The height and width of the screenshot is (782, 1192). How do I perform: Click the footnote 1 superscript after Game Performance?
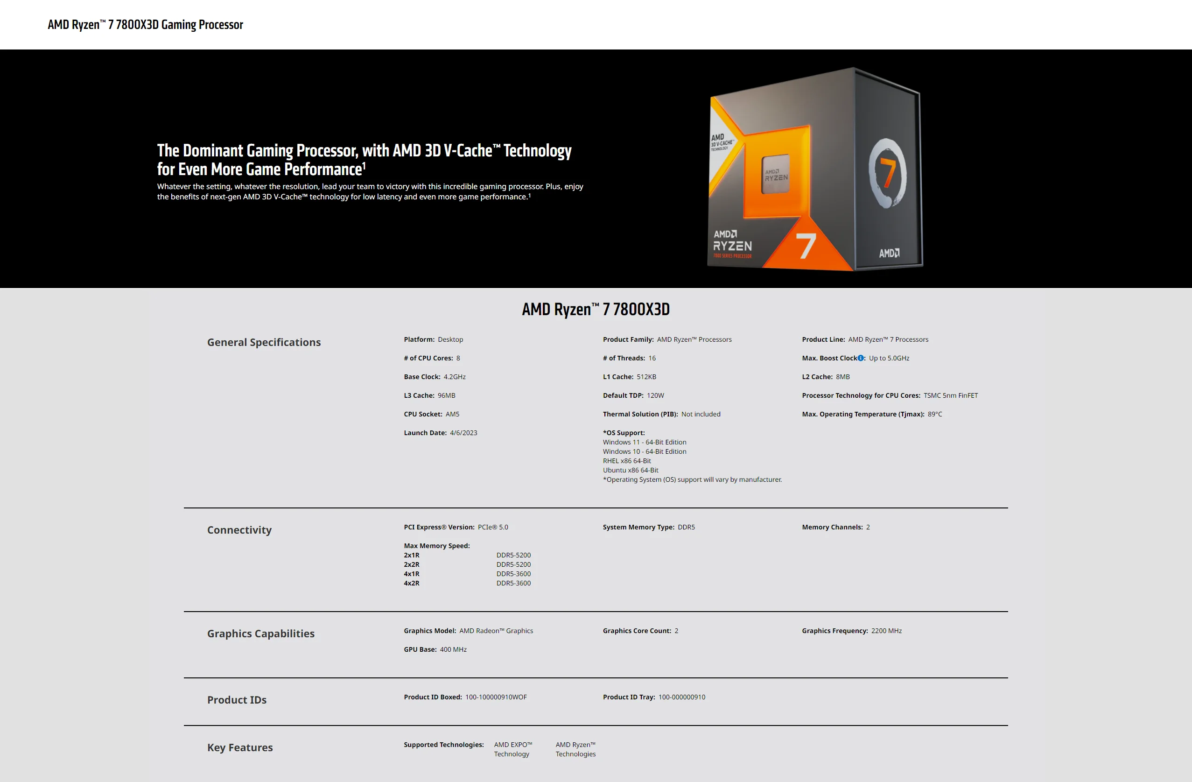(364, 165)
